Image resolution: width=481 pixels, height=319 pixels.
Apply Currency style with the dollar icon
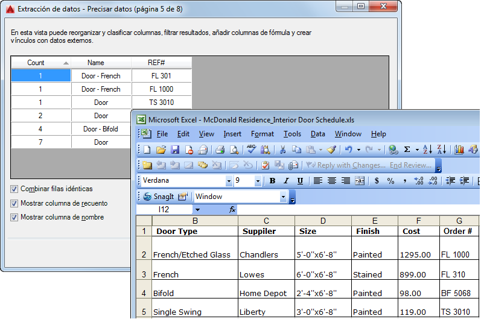click(377, 181)
